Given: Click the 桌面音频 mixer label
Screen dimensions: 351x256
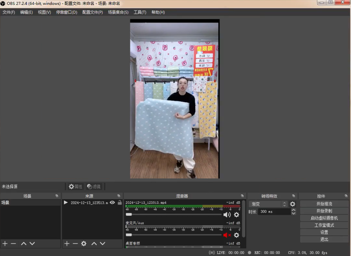Looking at the screenshot, I should tap(133, 243).
